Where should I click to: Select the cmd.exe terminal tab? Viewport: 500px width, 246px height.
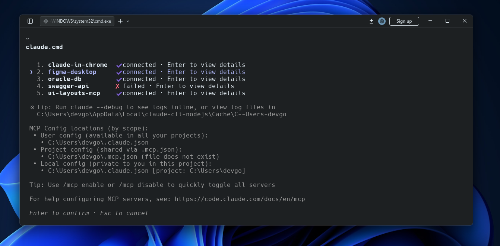(x=77, y=21)
